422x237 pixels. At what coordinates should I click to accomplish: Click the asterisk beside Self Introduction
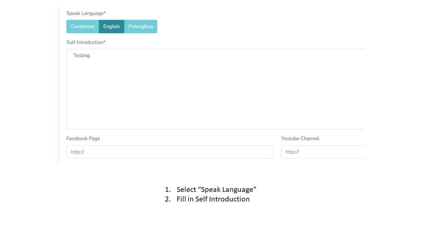coord(105,42)
